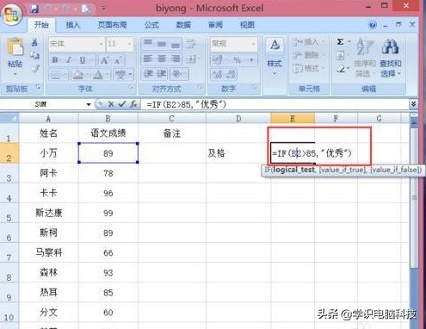Viewport: 426px width, 329px height.
Task: Toggle italic formatting
Action: [x=68, y=60]
